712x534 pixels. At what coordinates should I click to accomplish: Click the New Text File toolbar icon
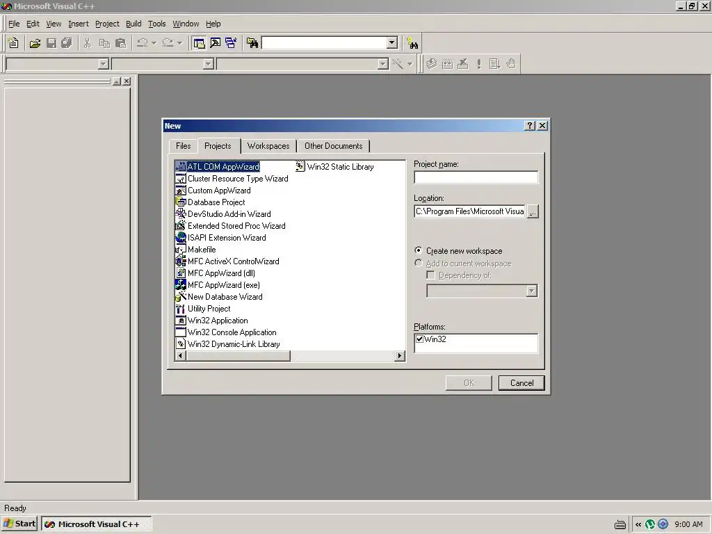click(14, 43)
